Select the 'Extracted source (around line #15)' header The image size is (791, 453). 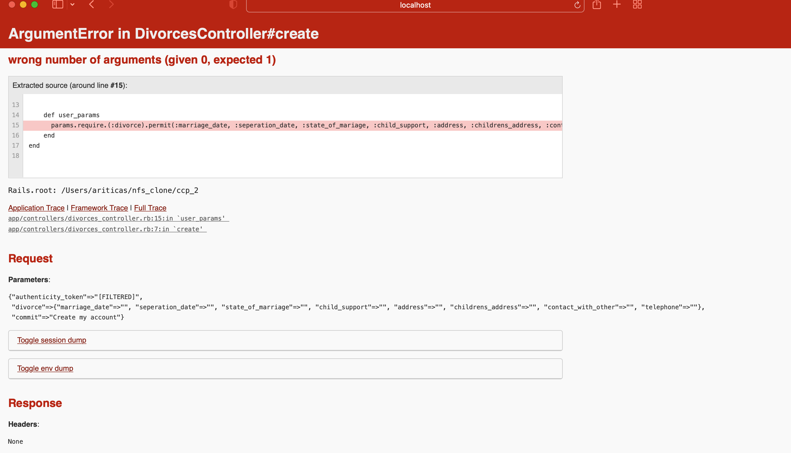click(70, 86)
